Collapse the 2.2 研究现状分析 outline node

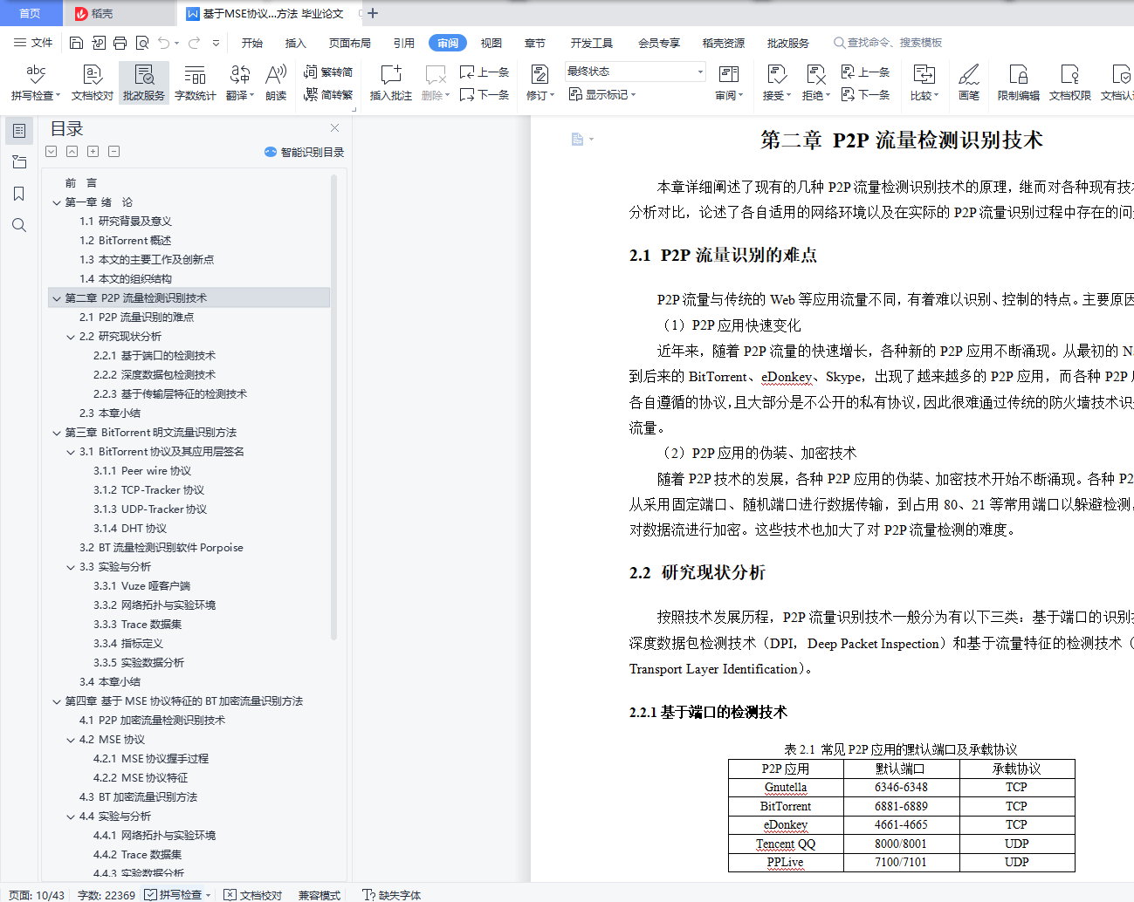coord(71,337)
